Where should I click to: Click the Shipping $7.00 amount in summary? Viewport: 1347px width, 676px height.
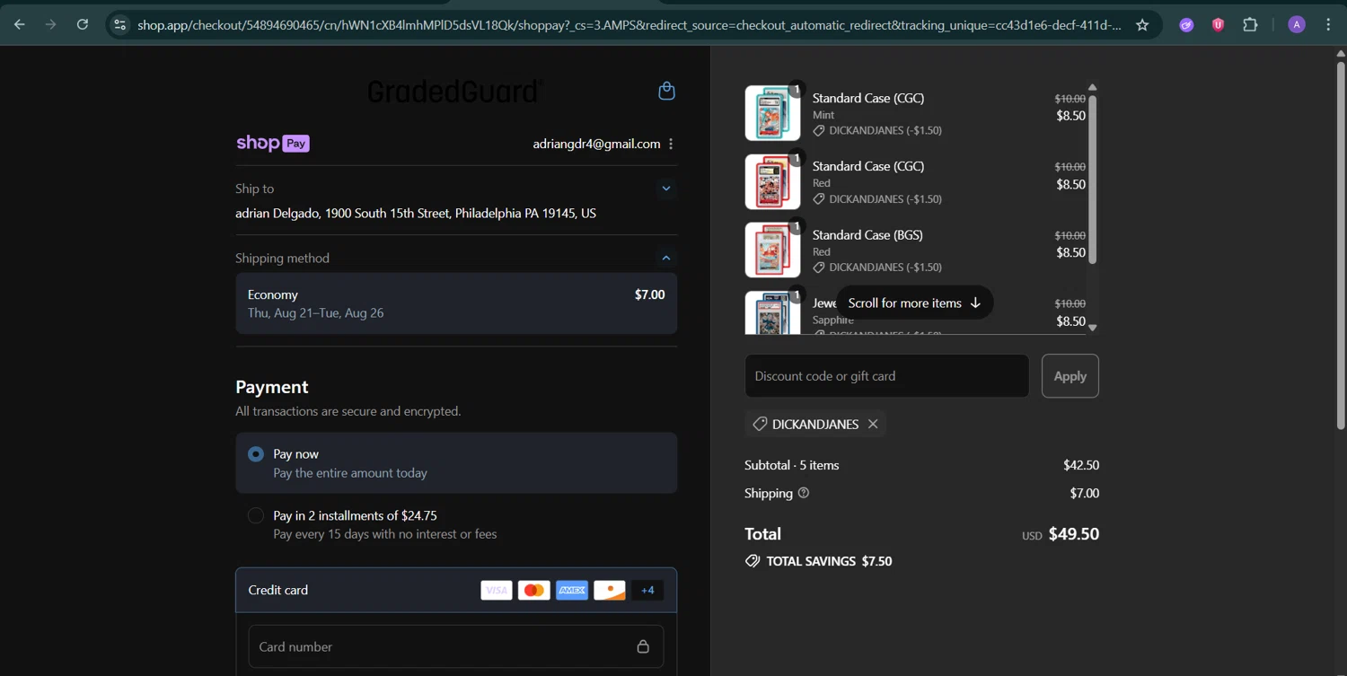point(1085,493)
